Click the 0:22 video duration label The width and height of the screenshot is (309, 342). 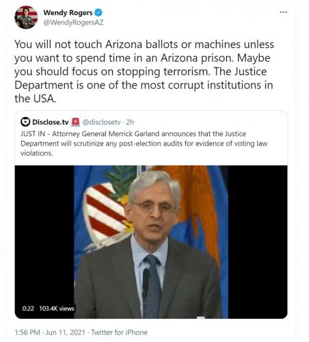point(28,308)
